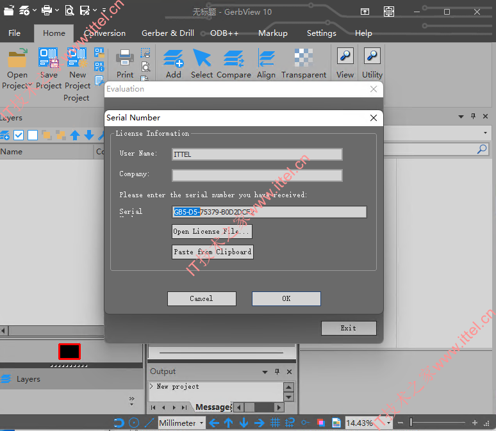Click the add layer icon in Layers toolbar

click(x=4, y=135)
